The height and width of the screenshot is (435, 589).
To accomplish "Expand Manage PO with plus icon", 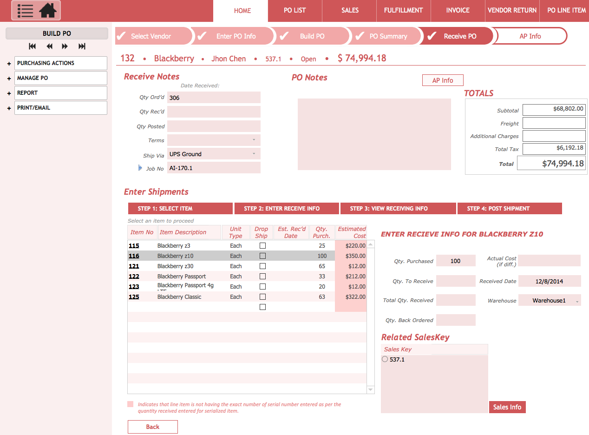I will 9,79.
